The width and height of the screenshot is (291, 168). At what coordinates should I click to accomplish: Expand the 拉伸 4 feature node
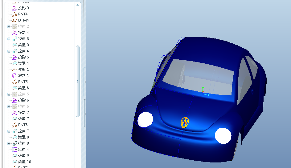click(9, 51)
